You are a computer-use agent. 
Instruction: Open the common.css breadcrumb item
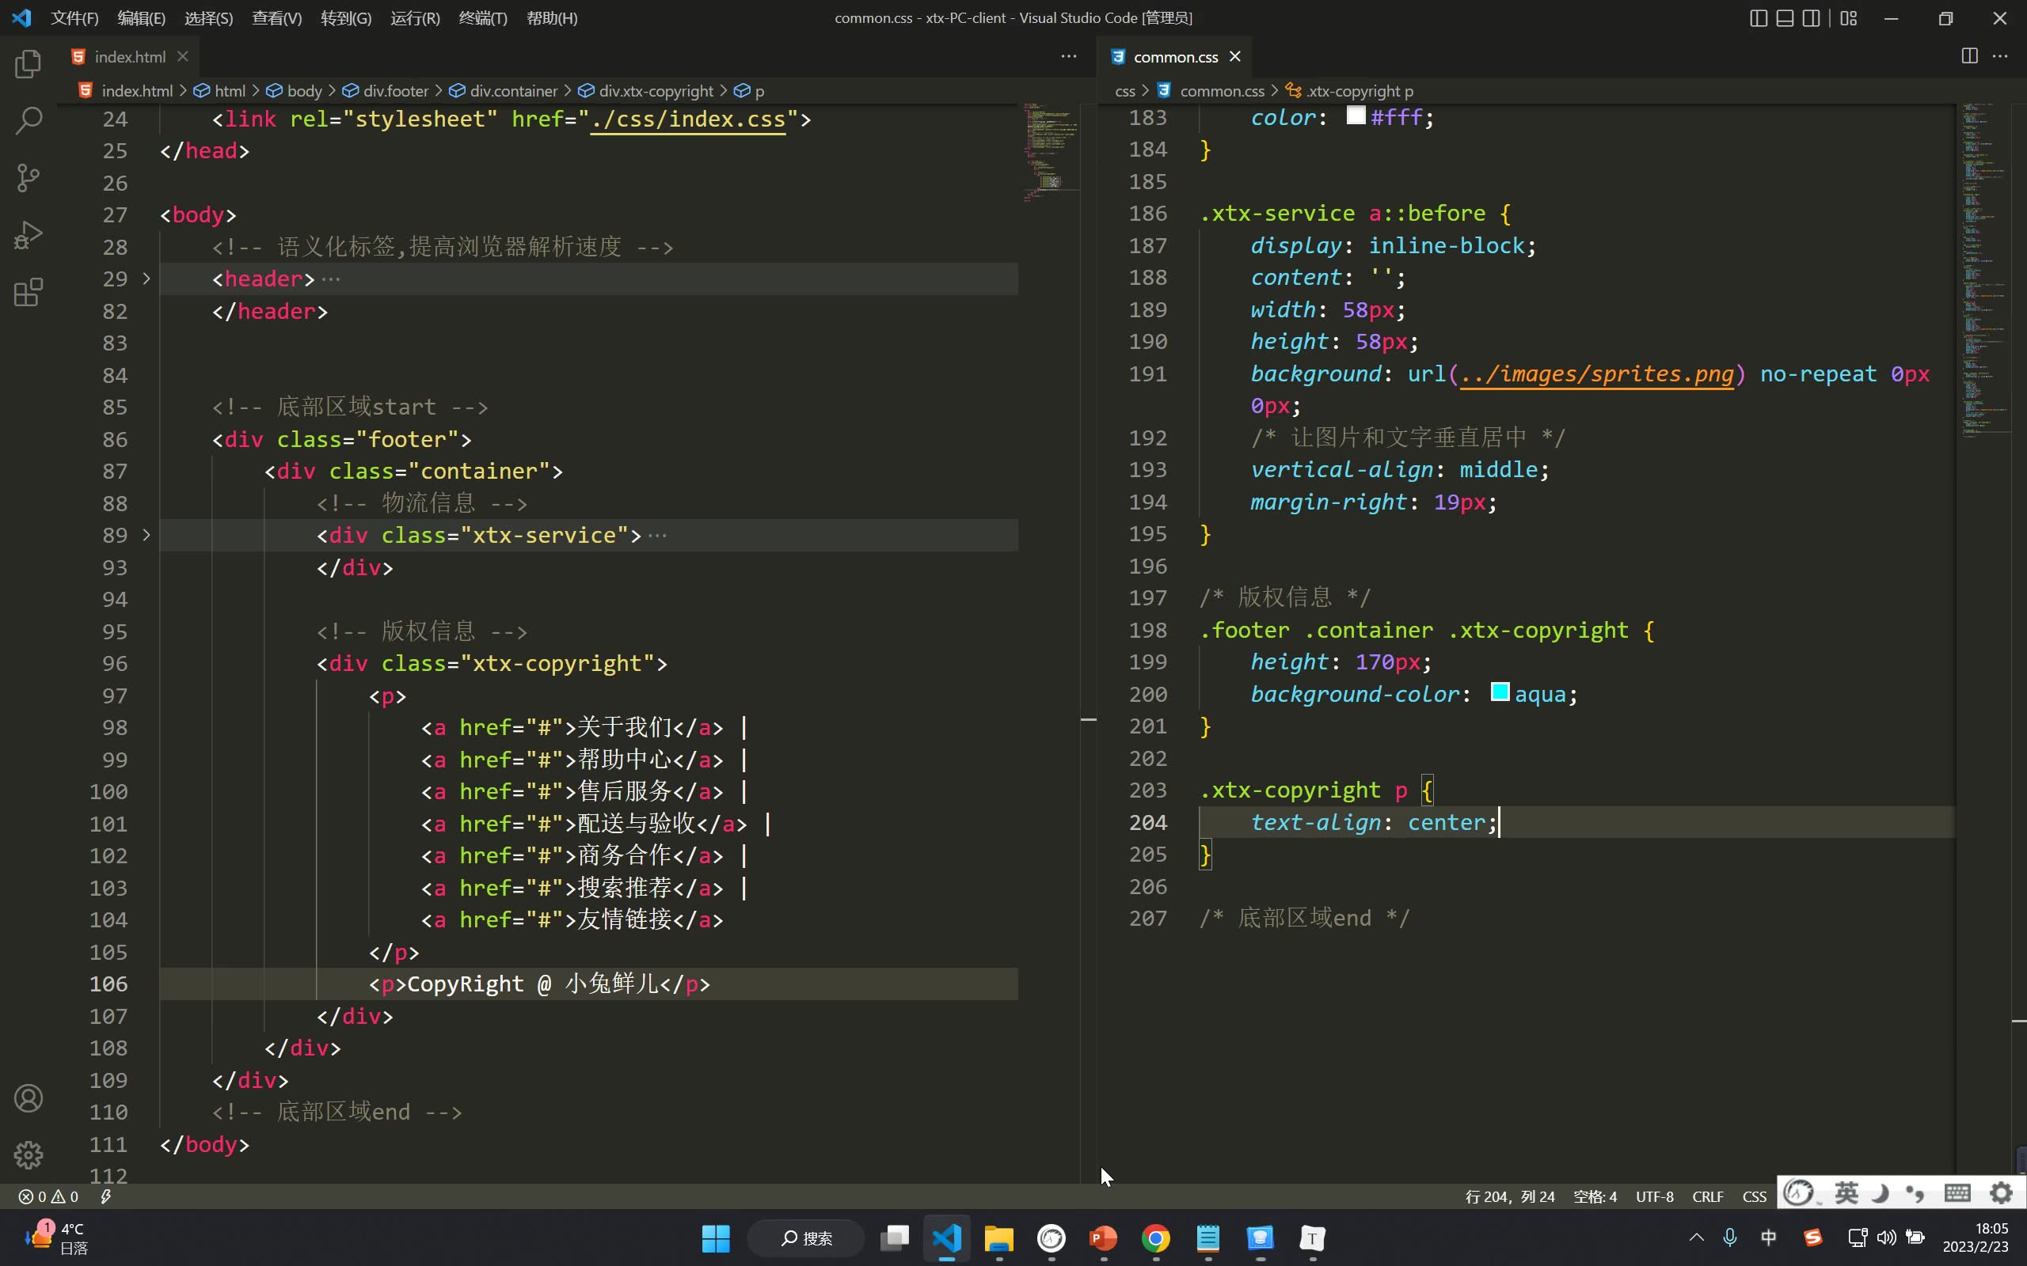point(1211,90)
